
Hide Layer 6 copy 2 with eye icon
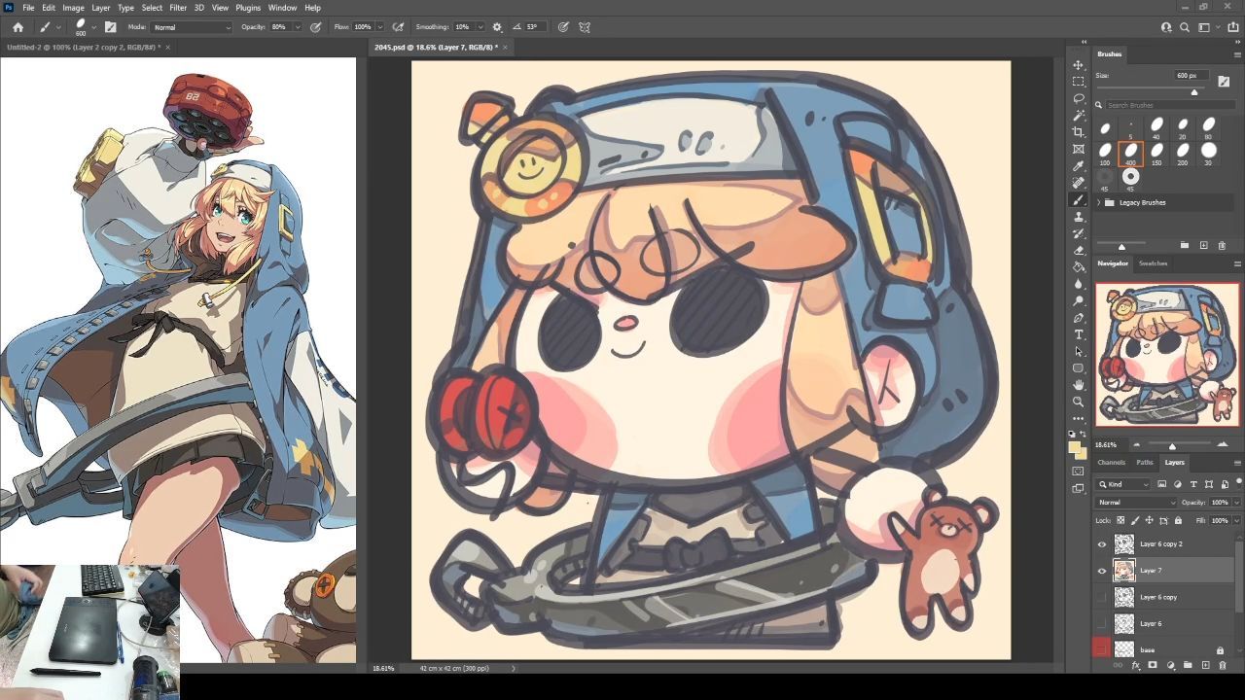[x=1102, y=544]
